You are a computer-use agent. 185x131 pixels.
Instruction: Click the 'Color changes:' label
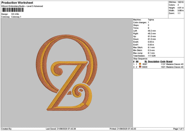click(x=140, y=23)
